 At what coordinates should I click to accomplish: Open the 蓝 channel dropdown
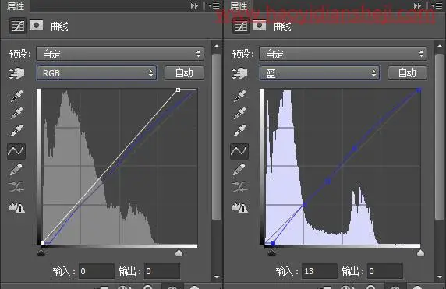pyautogui.click(x=320, y=73)
